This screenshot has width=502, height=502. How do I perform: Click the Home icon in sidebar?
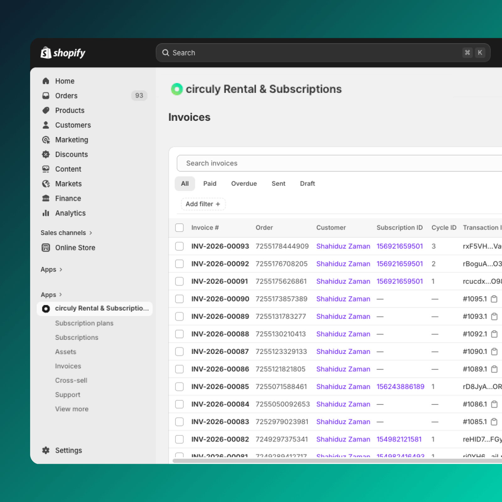point(46,81)
